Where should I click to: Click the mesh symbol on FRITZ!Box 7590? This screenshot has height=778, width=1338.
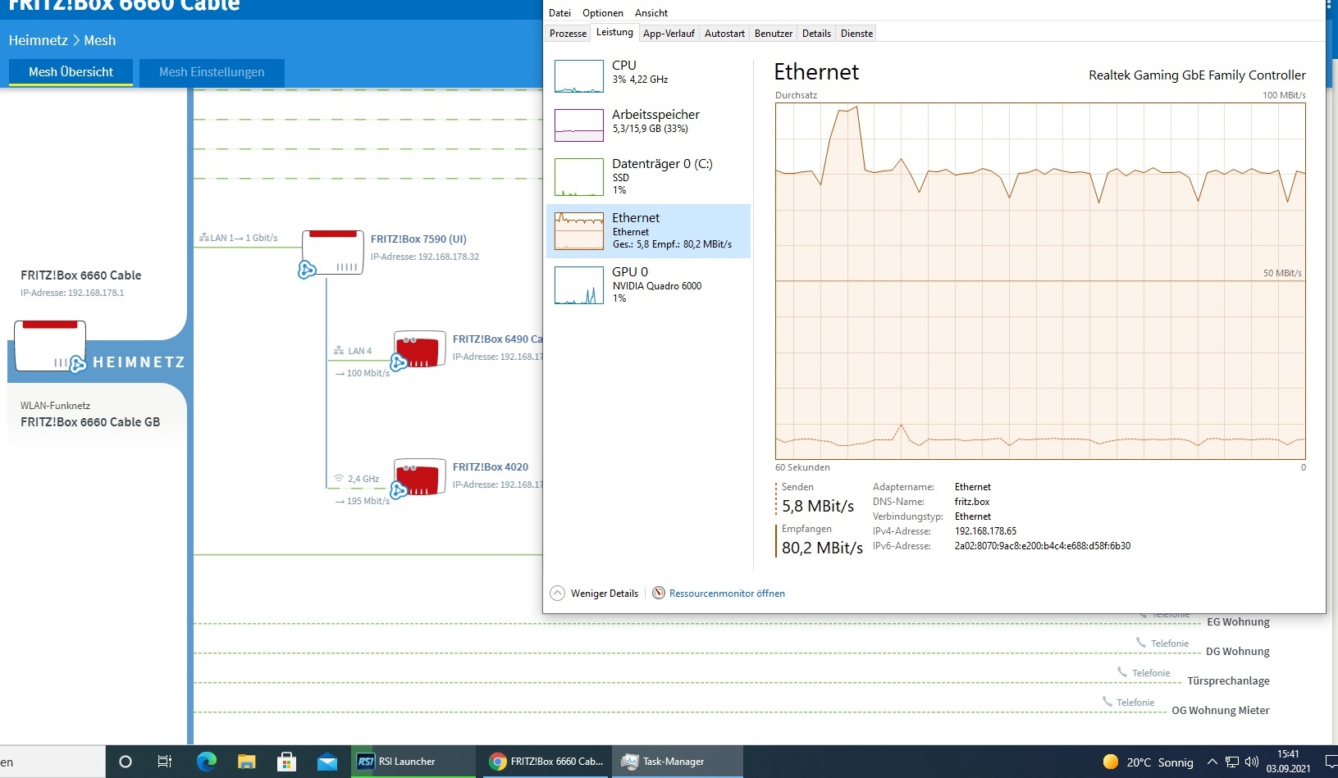pyautogui.click(x=307, y=270)
